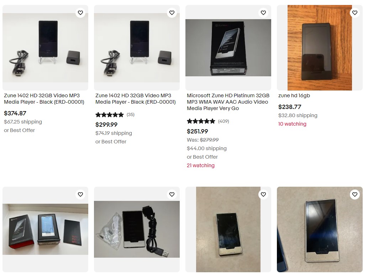Heart the close-up Zune beside the blue object
The height and width of the screenshot is (274, 368).
355,194
